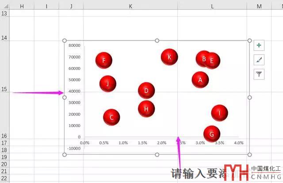
Task: Select the 1.5% horizontal axis label
Action: pyautogui.click(x=142, y=143)
